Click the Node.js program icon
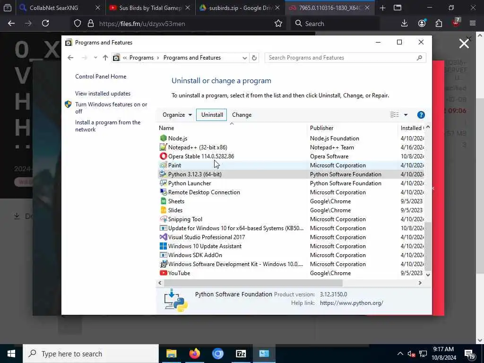The height and width of the screenshot is (363, 484). [x=163, y=138]
